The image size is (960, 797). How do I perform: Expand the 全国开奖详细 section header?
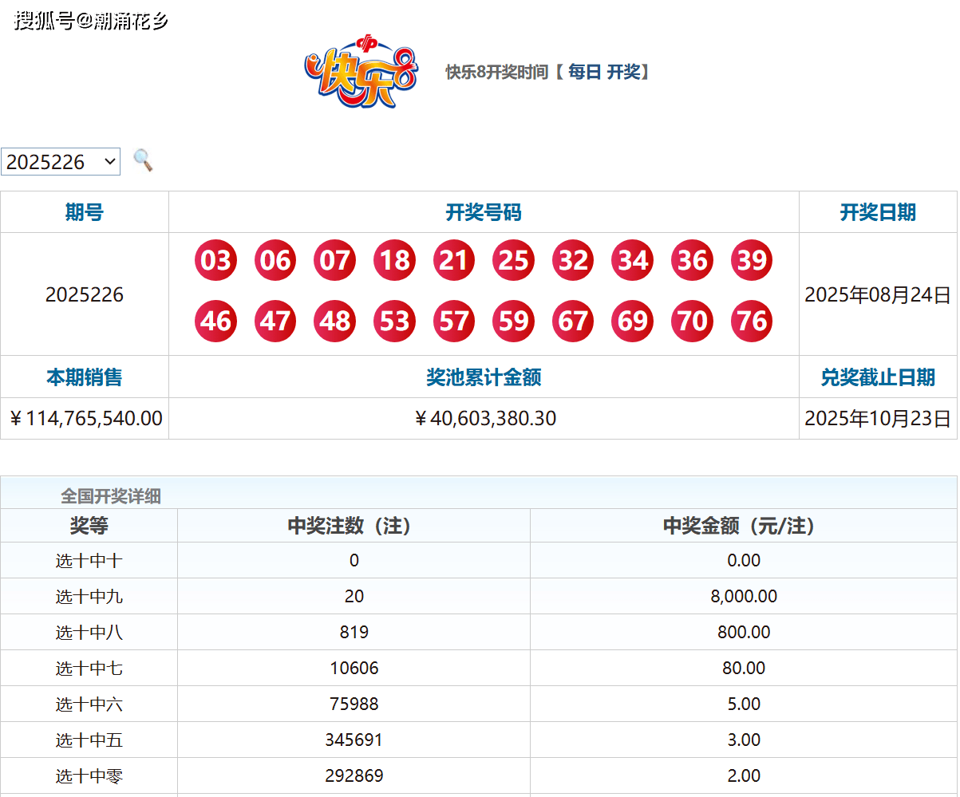(110, 495)
